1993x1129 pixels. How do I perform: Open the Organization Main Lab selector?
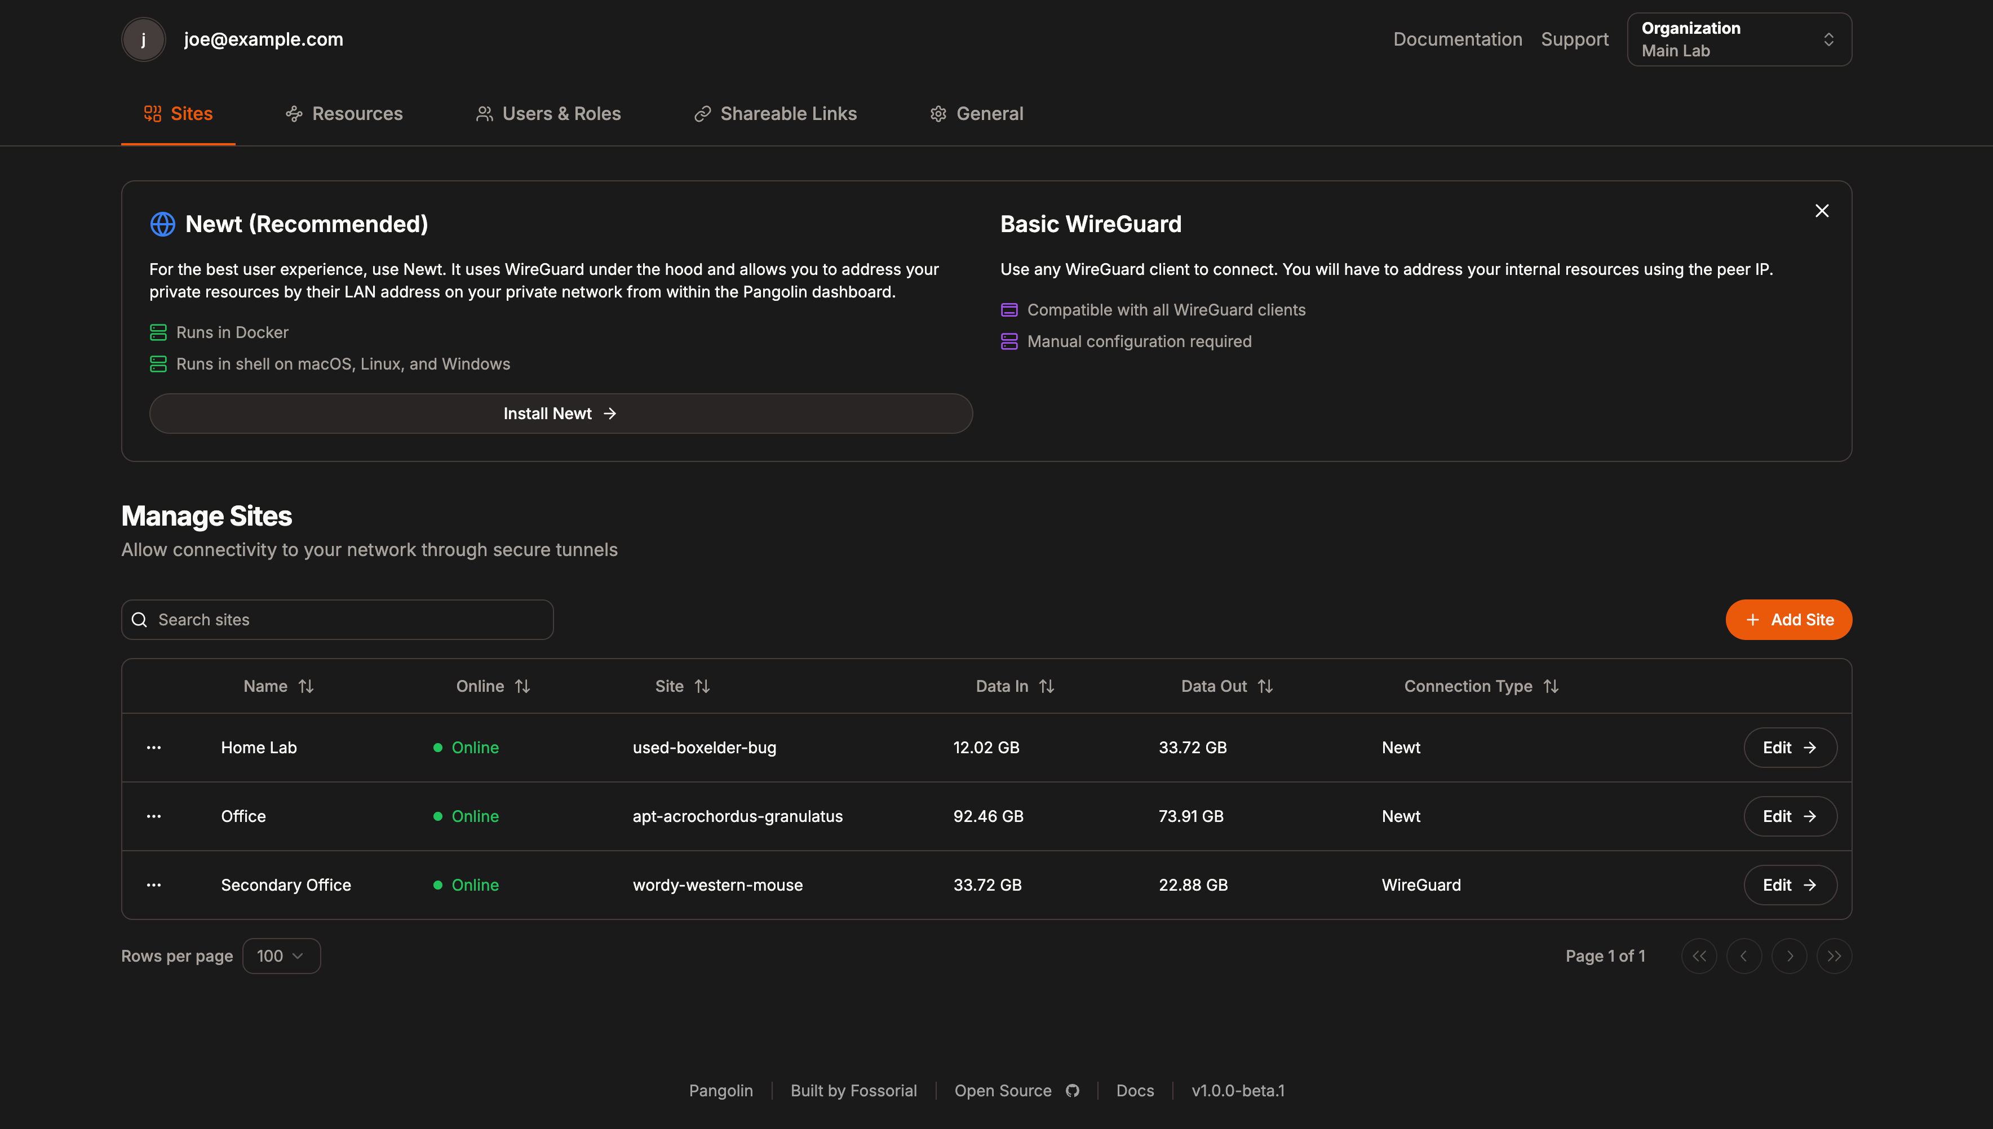coord(1739,39)
